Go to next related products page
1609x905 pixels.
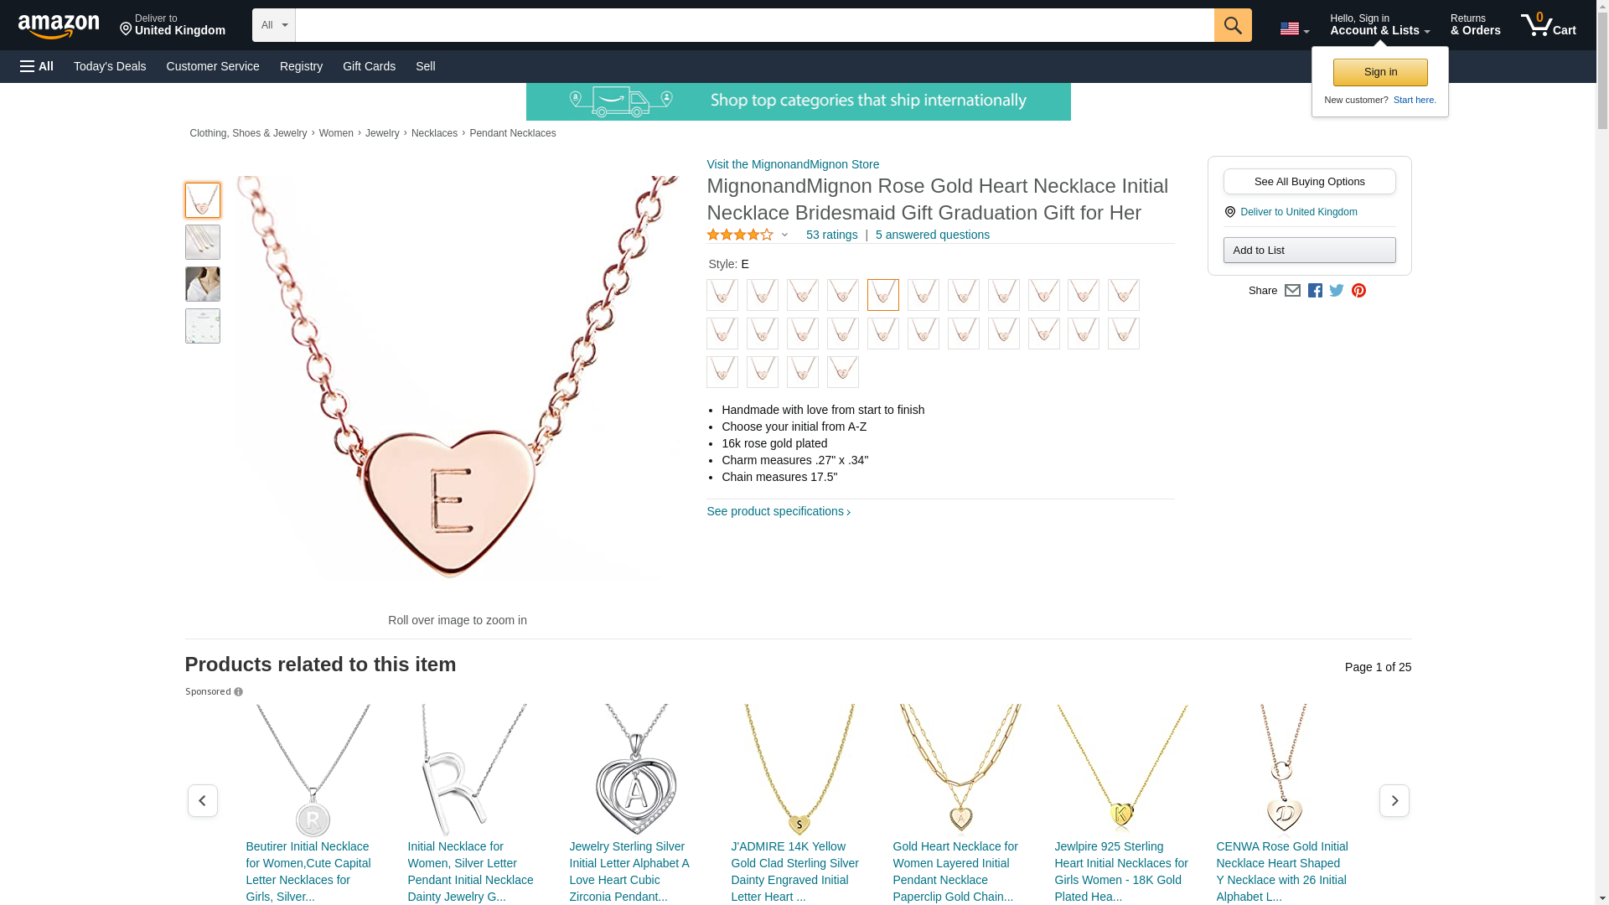coord(1394,801)
